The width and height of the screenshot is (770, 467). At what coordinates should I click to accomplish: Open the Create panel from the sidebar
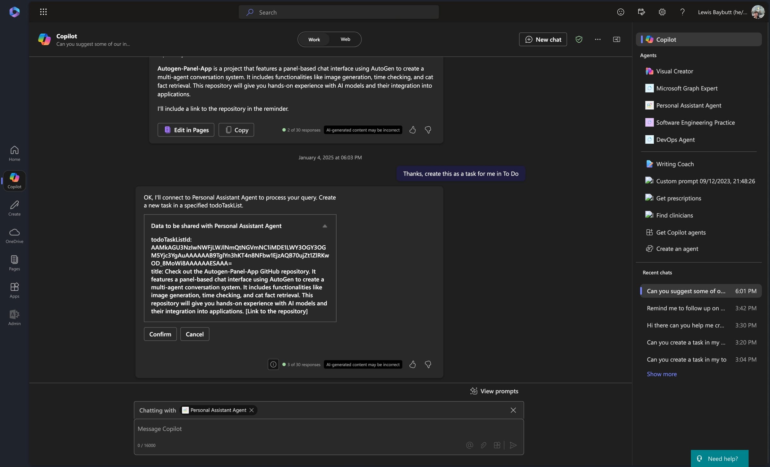[x=14, y=208]
